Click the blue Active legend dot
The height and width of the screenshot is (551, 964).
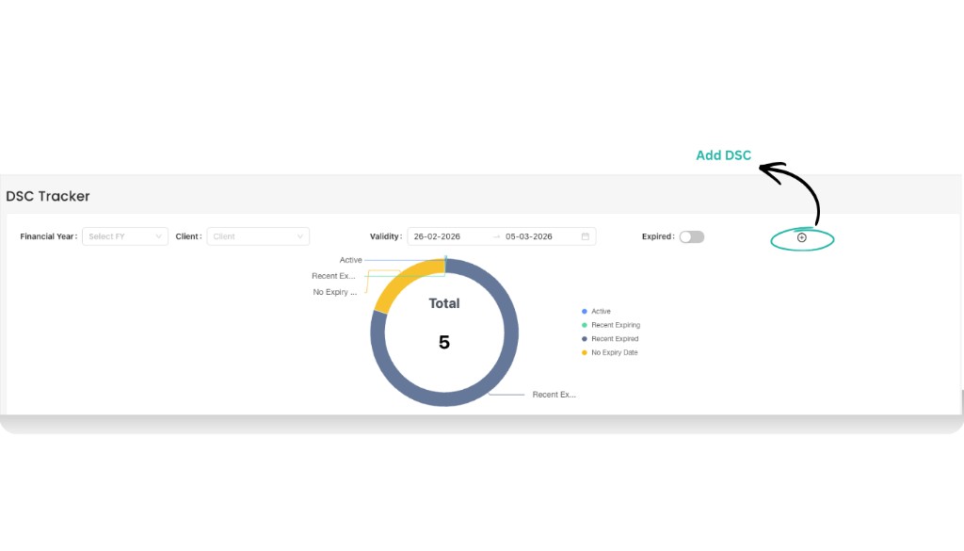[585, 311]
